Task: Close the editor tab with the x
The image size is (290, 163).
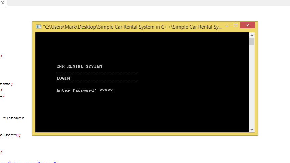Action: 3,3
